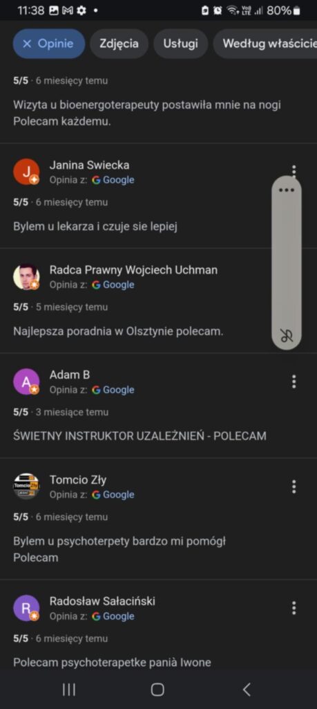Tap the Android home button
The height and width of the screenshot is (709, 317).
pyautogui.click(x=157, y=690)
